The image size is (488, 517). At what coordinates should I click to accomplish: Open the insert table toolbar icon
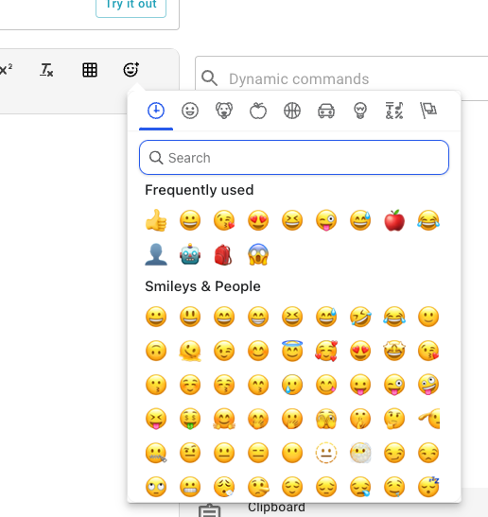tap(90, 70)
